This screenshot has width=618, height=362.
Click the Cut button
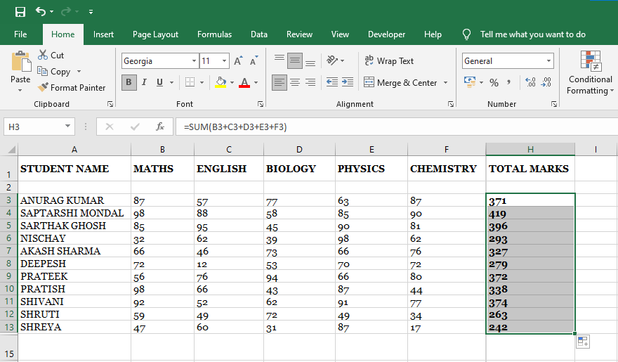point(51,55)
